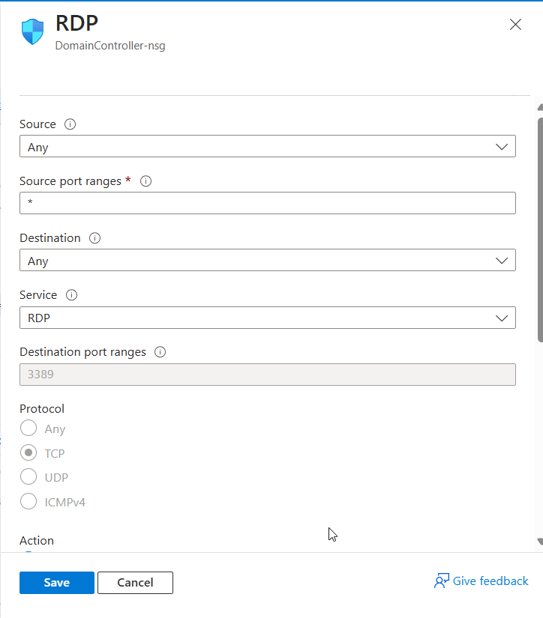Click the blue shield NSG icon
The image size is (543, 618).
pos(32,31)
